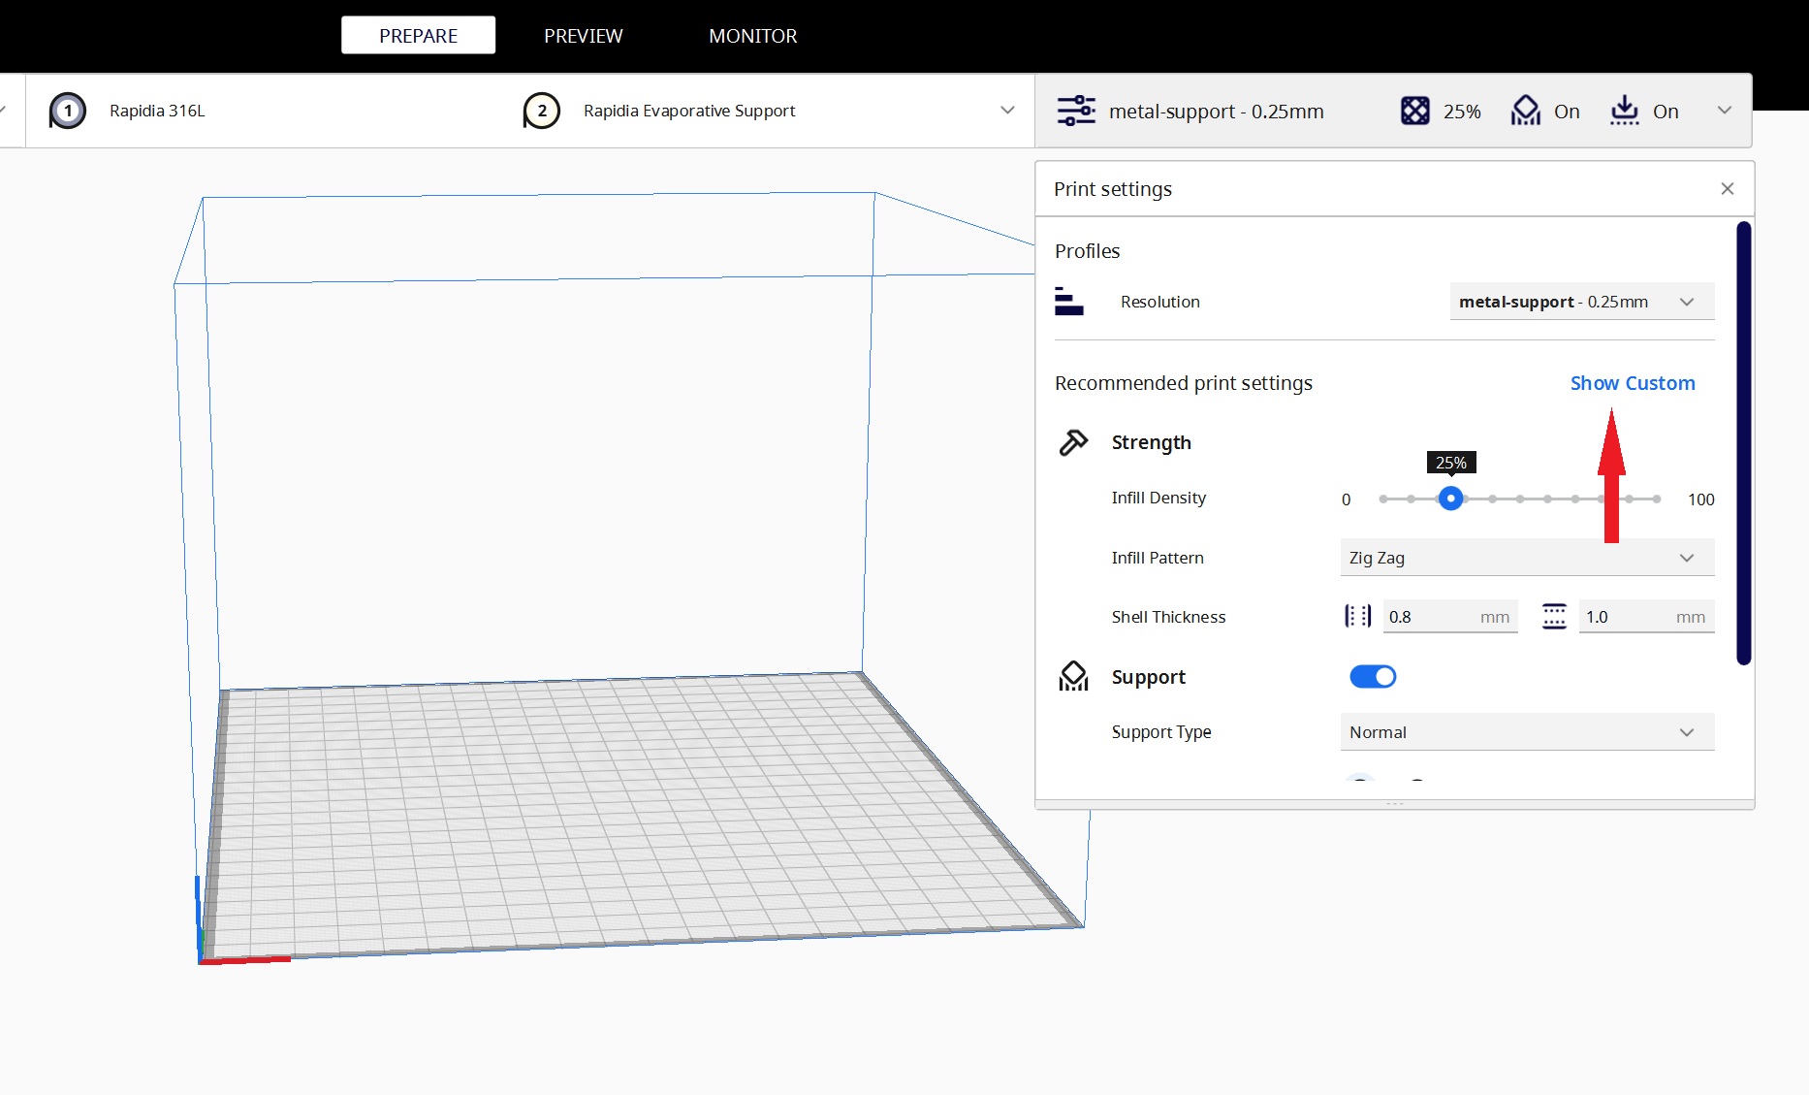1809x1095 pixels.
Task: Expand the Infill Pattern Zig Zag dropdown
Action: coord(1527,558)
